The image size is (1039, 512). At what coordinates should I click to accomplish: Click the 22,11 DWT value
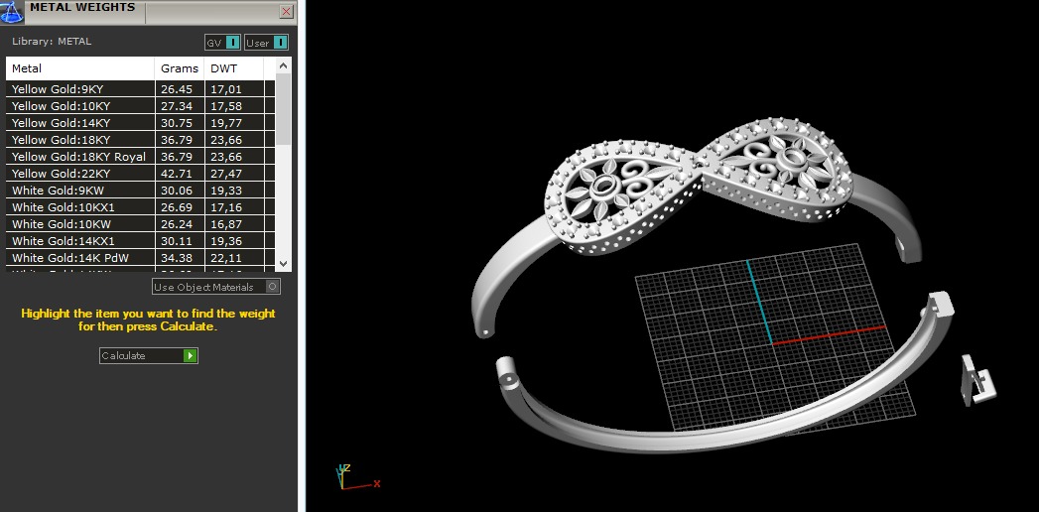(x=226, y=258)
